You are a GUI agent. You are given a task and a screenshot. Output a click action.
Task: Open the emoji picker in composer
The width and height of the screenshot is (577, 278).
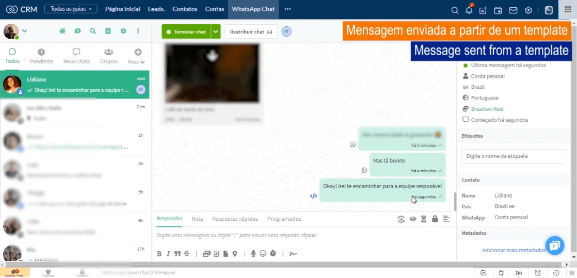[x=263, y=253]
